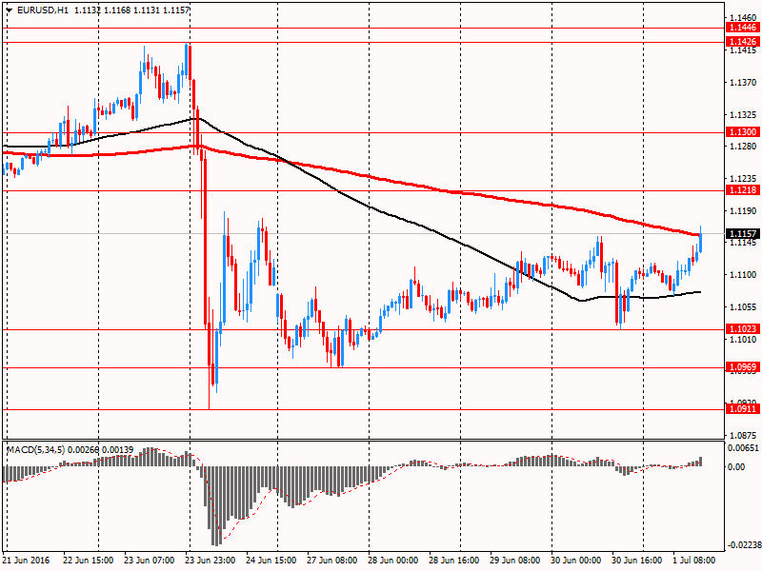
Task: Click the 1.1446 price level label
Action: point(743,28)
